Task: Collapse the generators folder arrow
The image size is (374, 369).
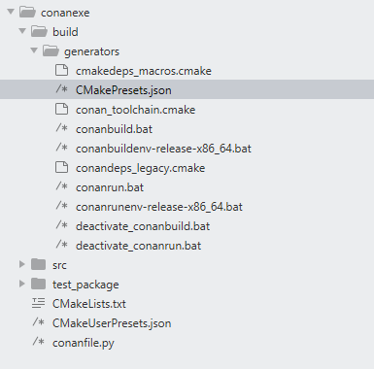Action: pos(34,50)
